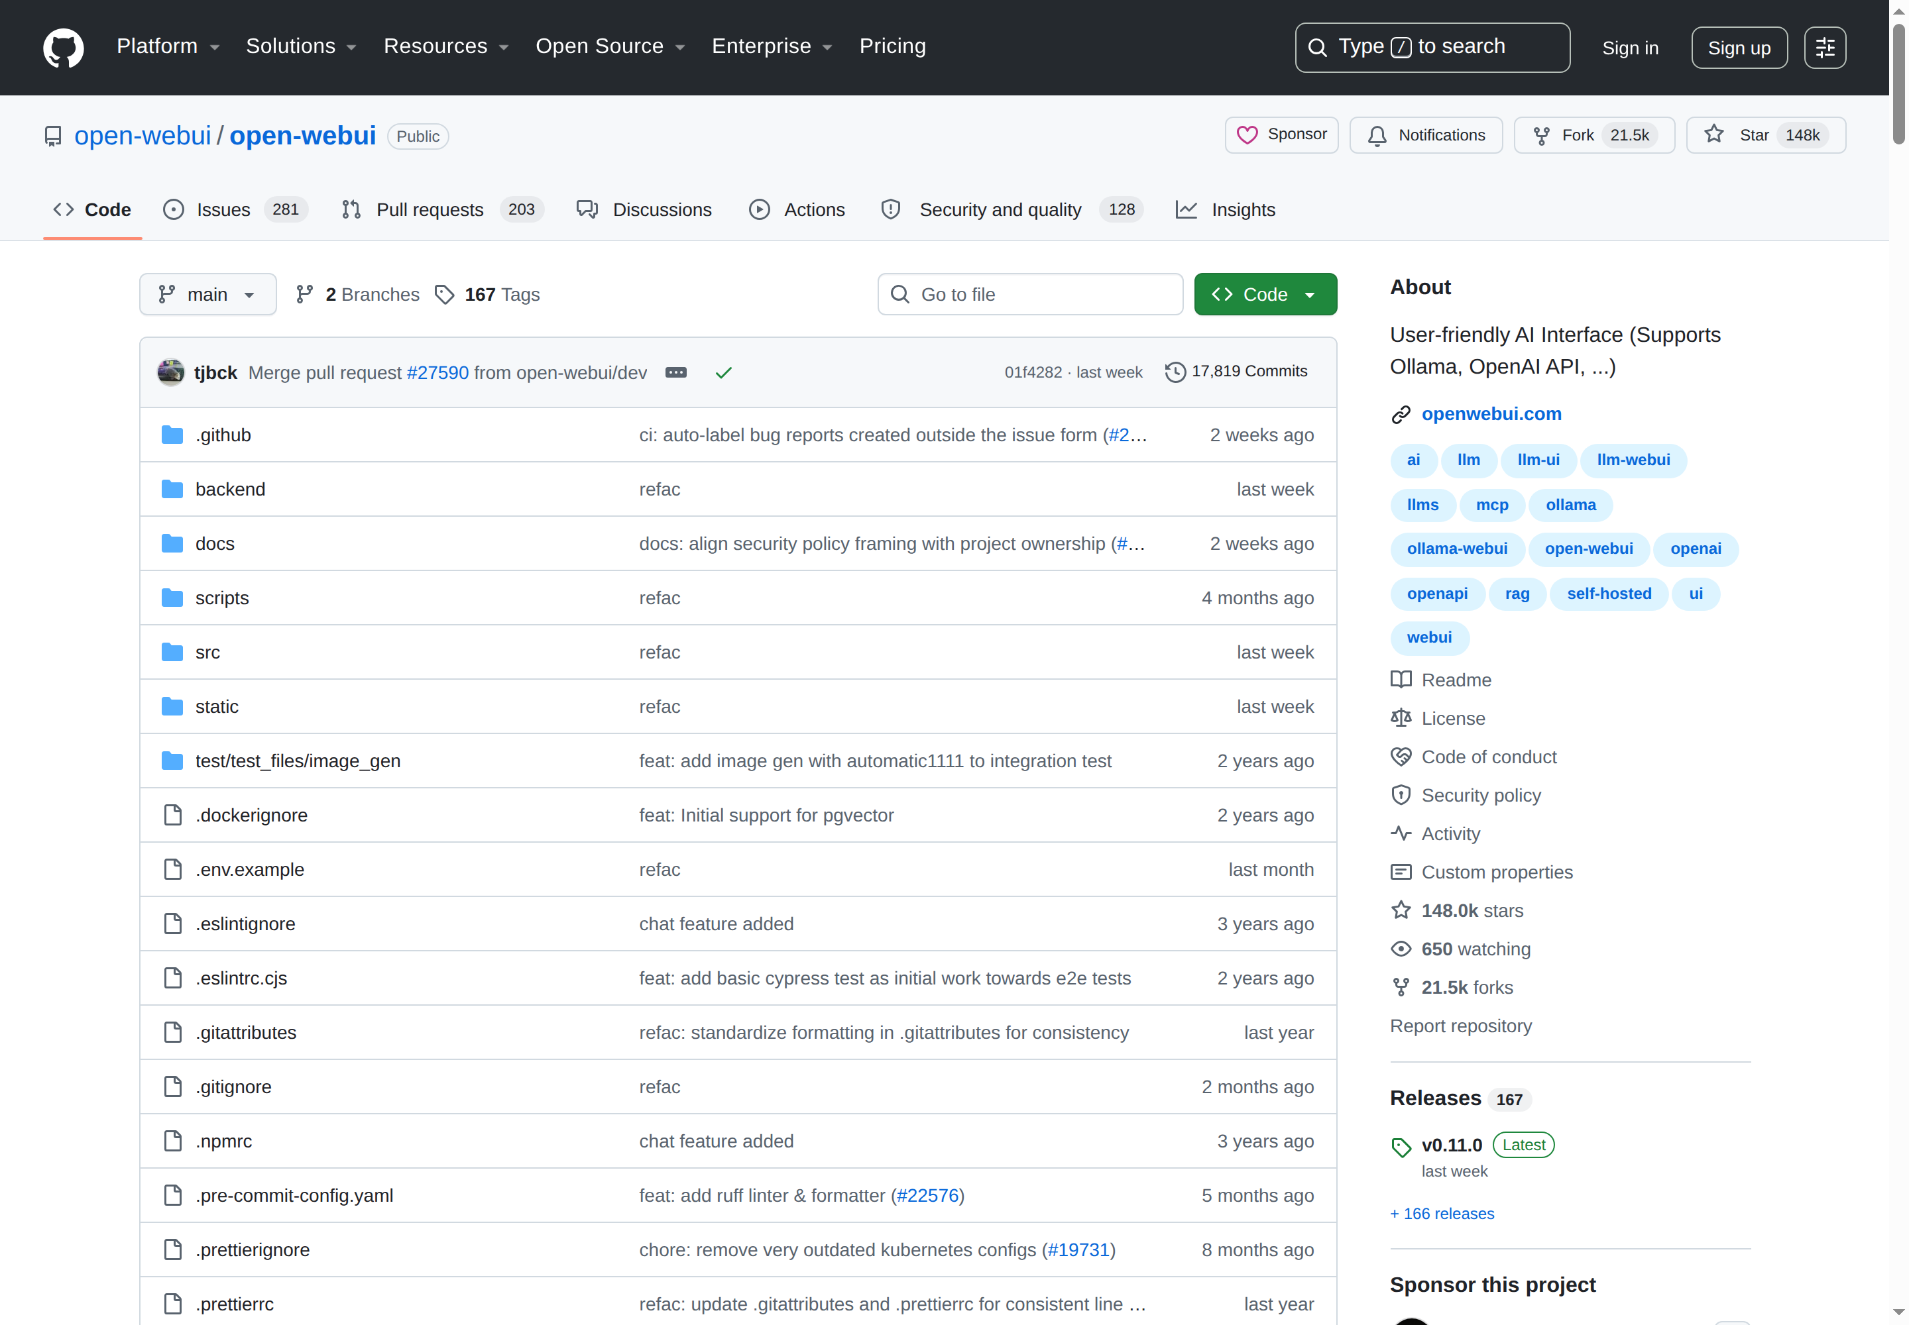Click the Activity pulse link
Viewport: 1909px width, 1325px height.
point(1434,833)
